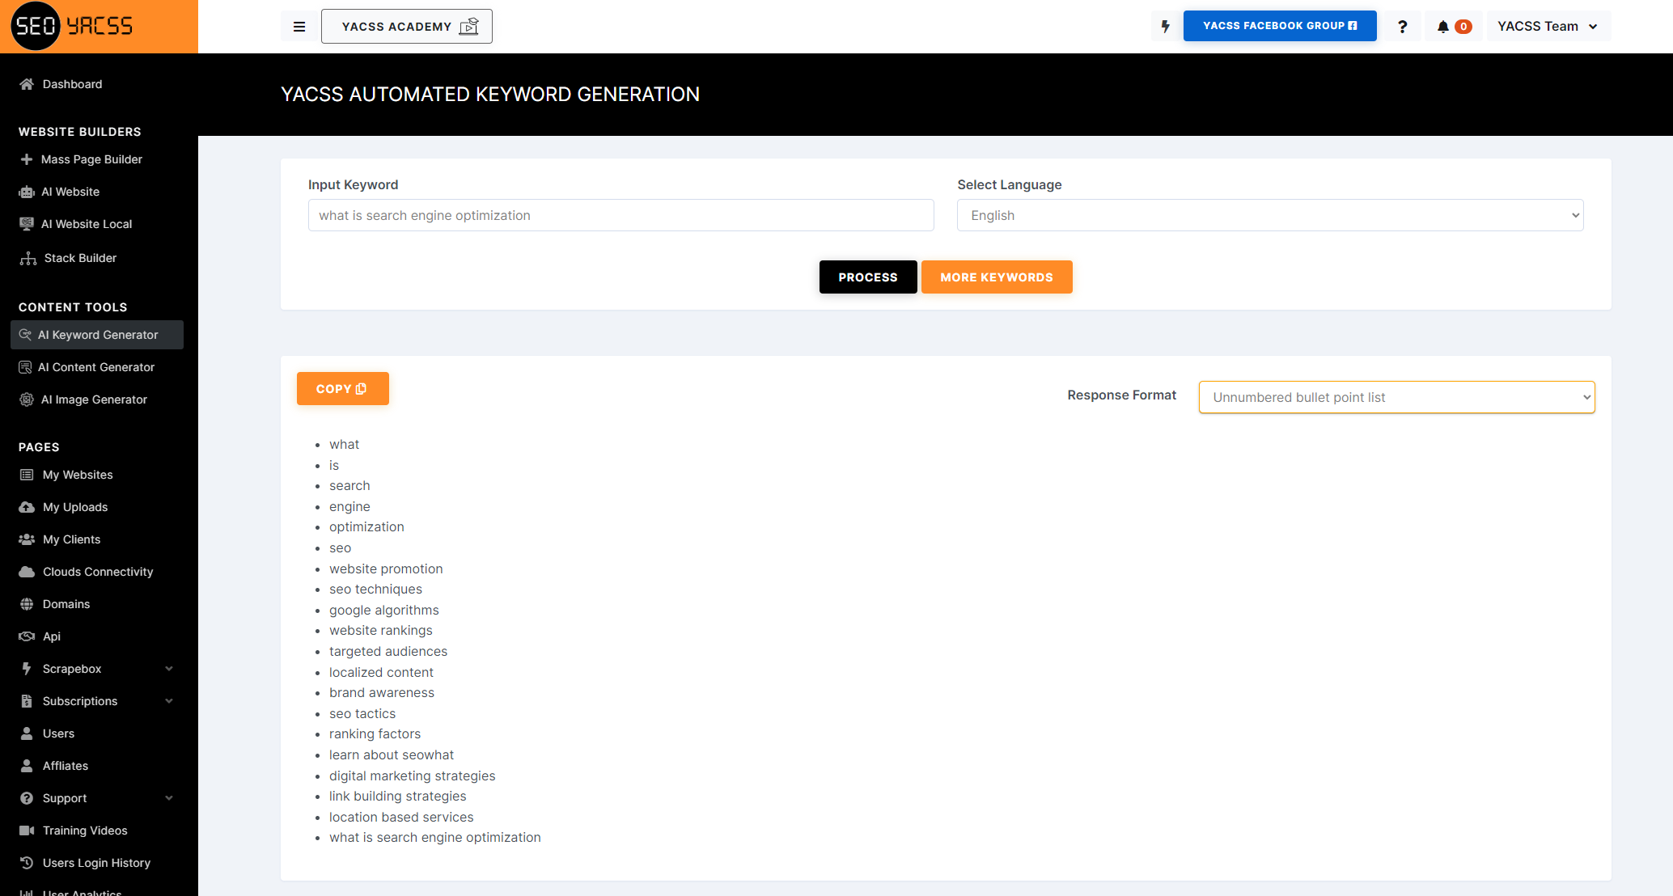This screenshot has width=1673, height=896.
Task: Visit the YACSS FACEBOOK GROUP link
Action: (x=1280, y=26)
